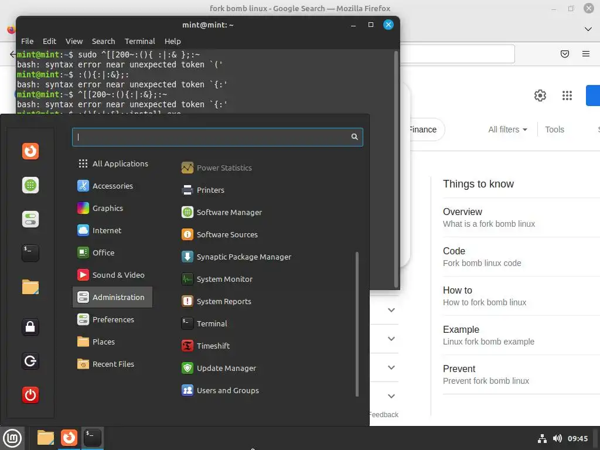Open Timeshift backup tool

(x=206, y=346)
